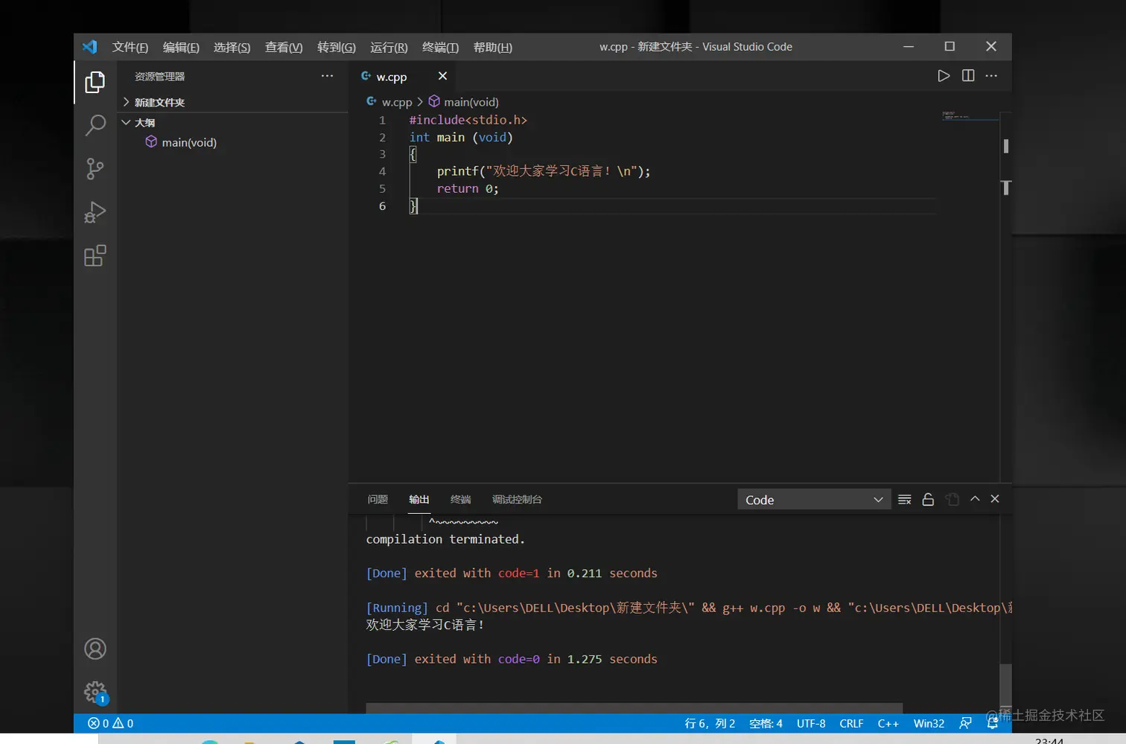Split the editor to the right
This screenshot has width=1126, height=744.
click(968, 76)
